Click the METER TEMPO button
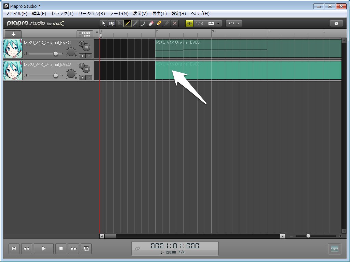350x262 pixels. pos(85,34)
